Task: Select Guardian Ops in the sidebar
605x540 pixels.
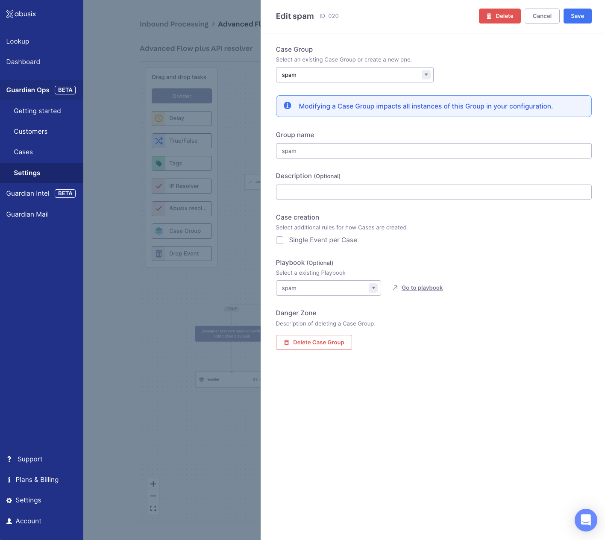Action: coord(41,90)
